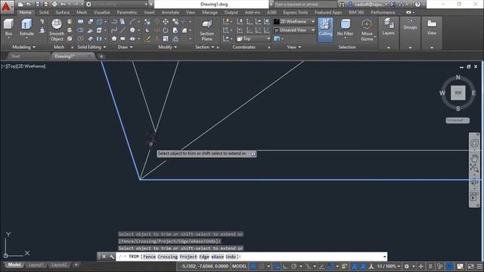Viewport: 484px width, 272px height.
Task: Toggle lineweight display in status bar
Action: tap(345, 266)
